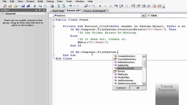Click the Open File folder icon

[x=10, y=6]
